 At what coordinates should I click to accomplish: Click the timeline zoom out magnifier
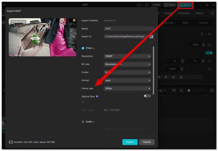tap(181, 91)
